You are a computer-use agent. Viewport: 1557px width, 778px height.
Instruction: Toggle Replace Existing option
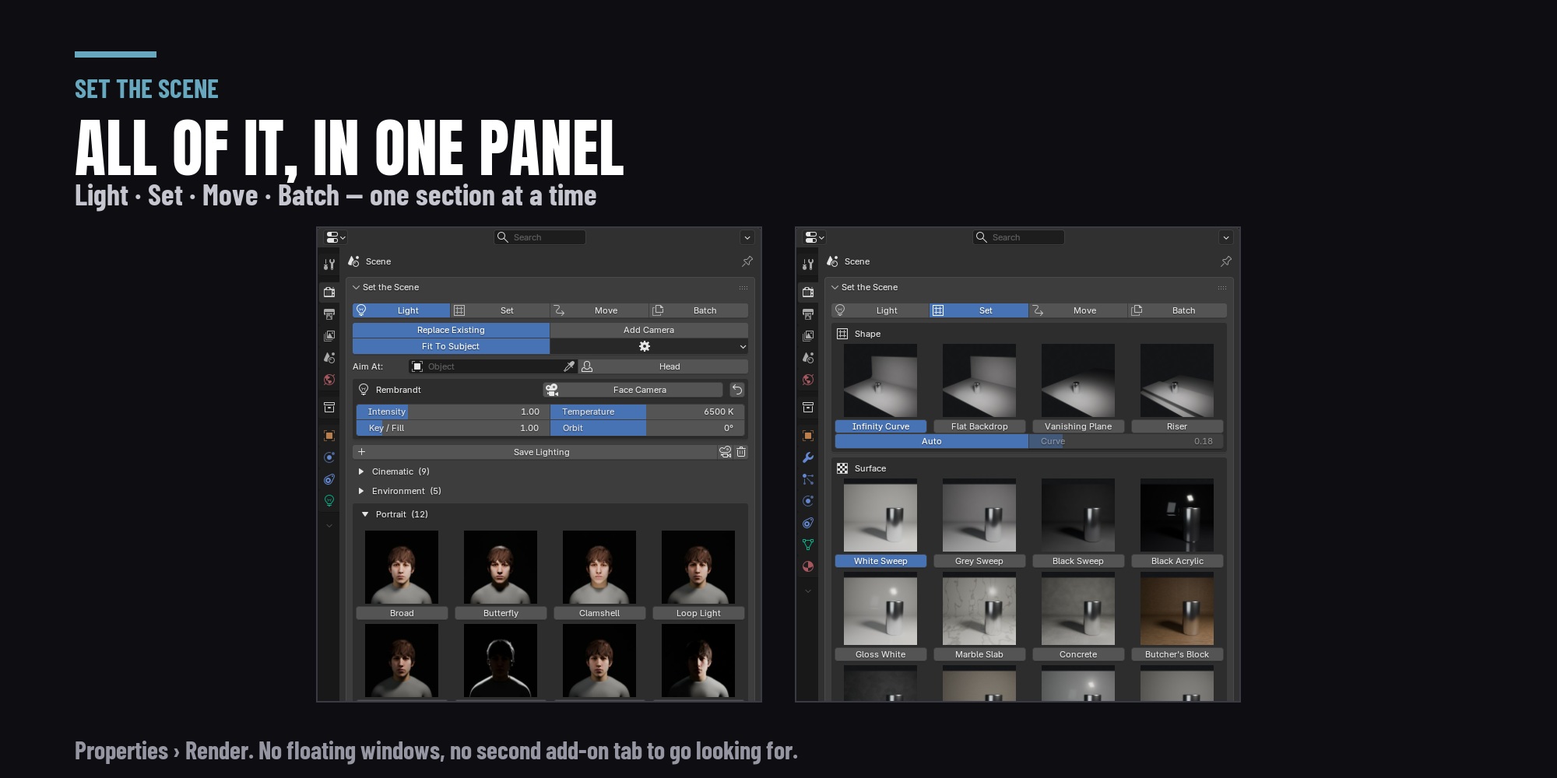pyautogui.click(x=451, y=330)
